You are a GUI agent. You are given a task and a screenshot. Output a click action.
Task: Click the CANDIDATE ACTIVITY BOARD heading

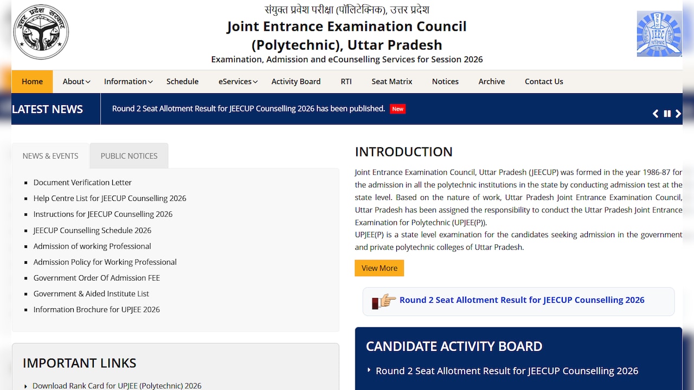pos(454,346)
